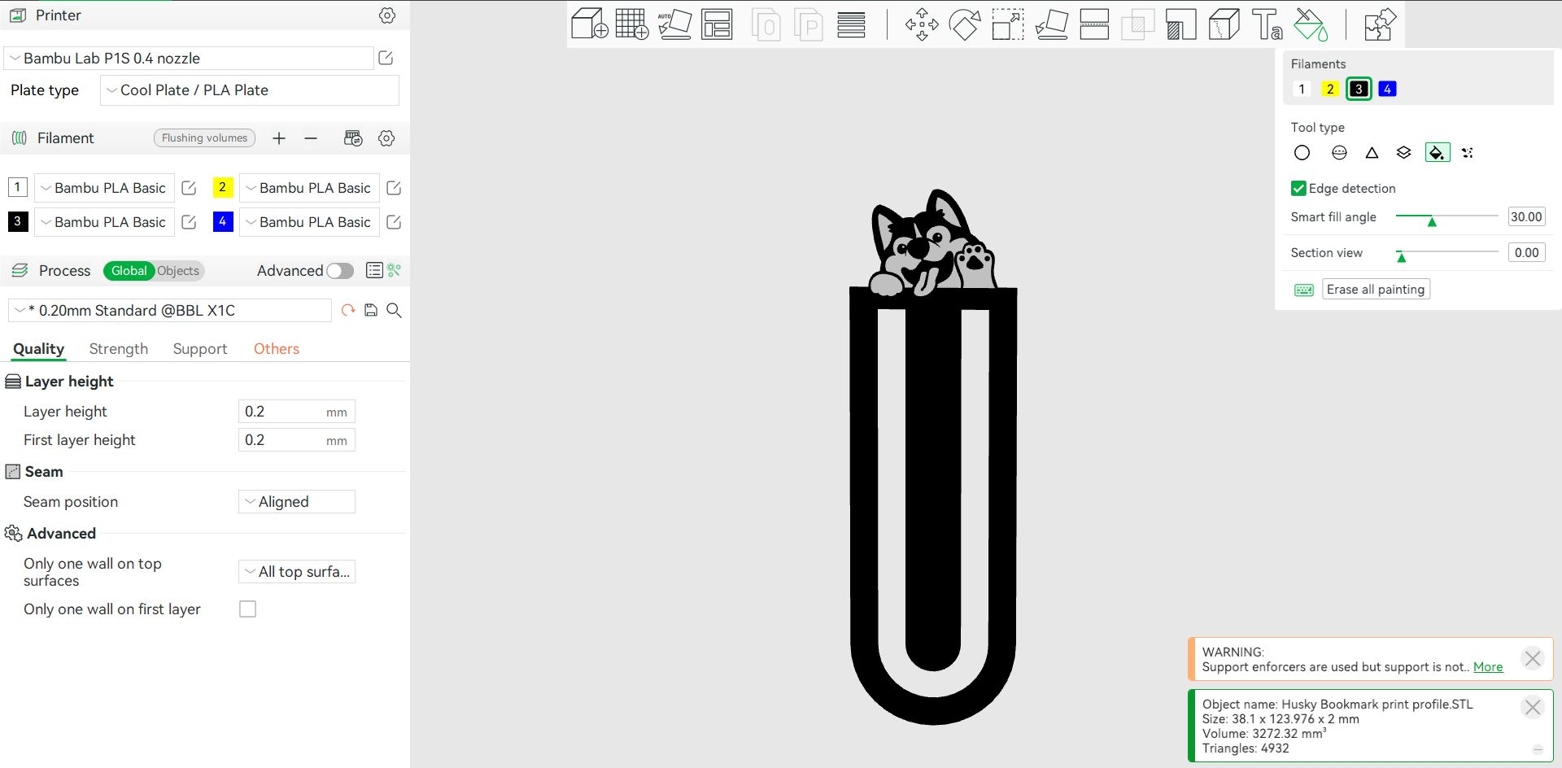This screenshot has width=1562, height=768.
Task: Select the Sphere brush tool type
Action: tap(1339, 153)
